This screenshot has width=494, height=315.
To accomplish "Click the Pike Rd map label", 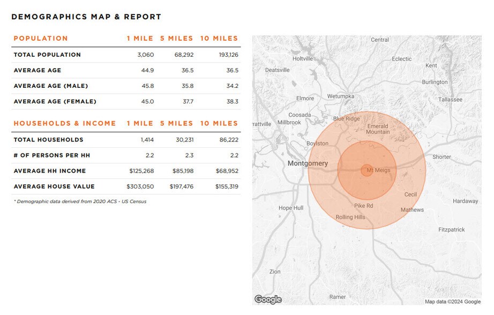I will pos(363,206).
